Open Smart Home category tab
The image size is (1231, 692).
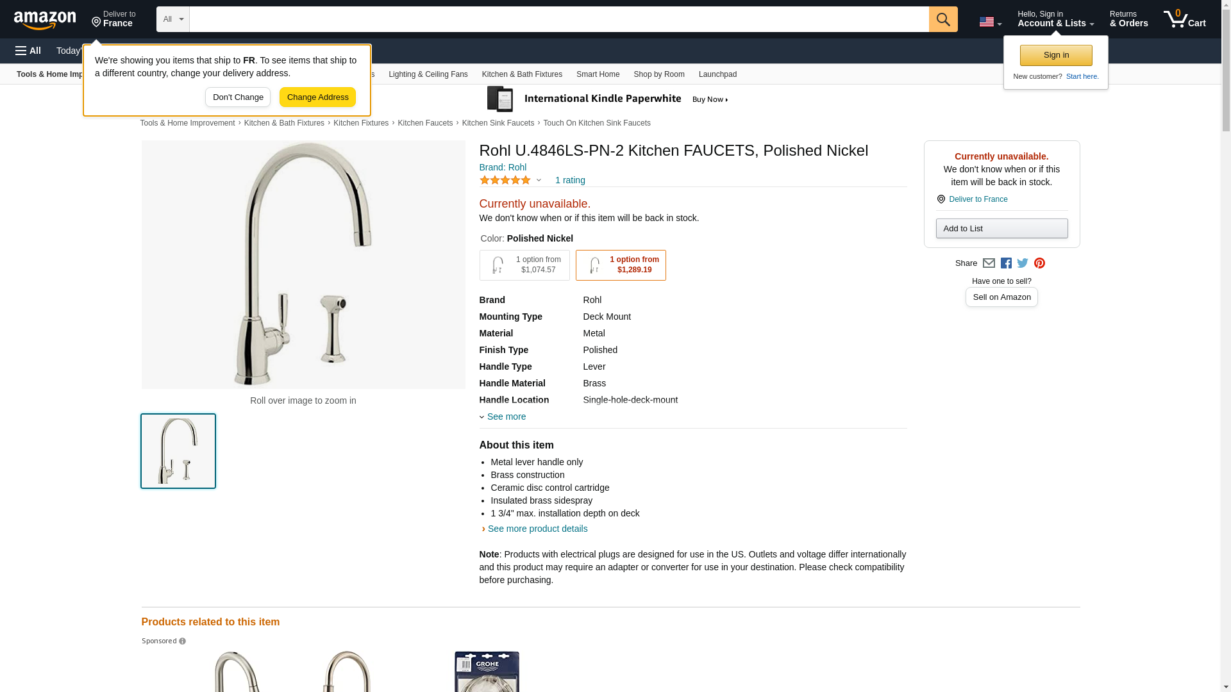click(x=598, y=74)
